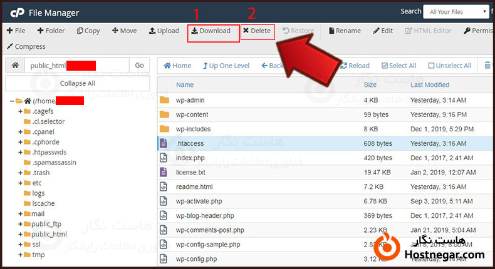
Task: Create a new Folder from toolbar
Action: point(51,31)
